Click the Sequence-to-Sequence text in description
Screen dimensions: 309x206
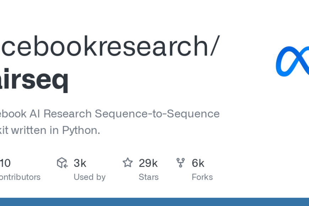coord(157,114)
